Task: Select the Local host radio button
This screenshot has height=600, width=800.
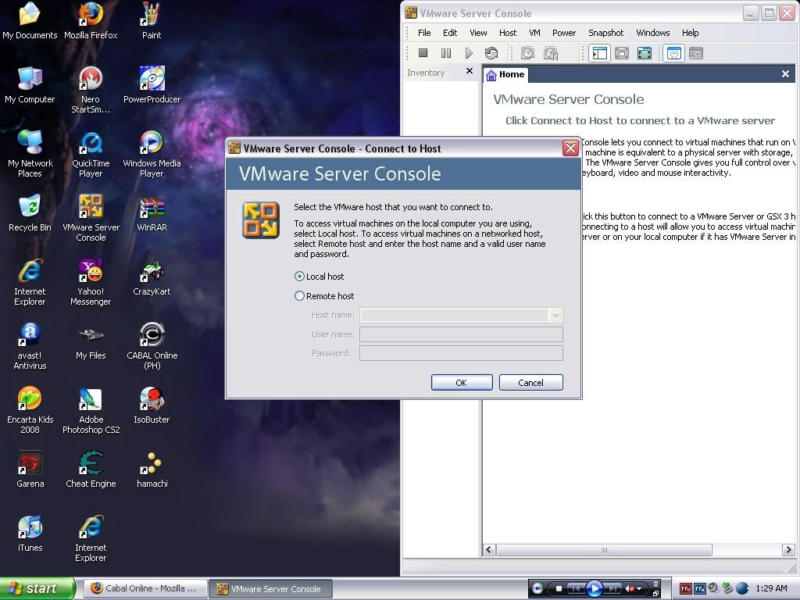Action: (x=299, y=276)
